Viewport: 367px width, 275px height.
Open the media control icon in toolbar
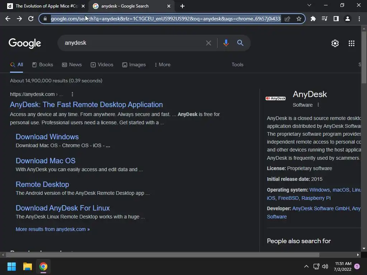(324, 19)
